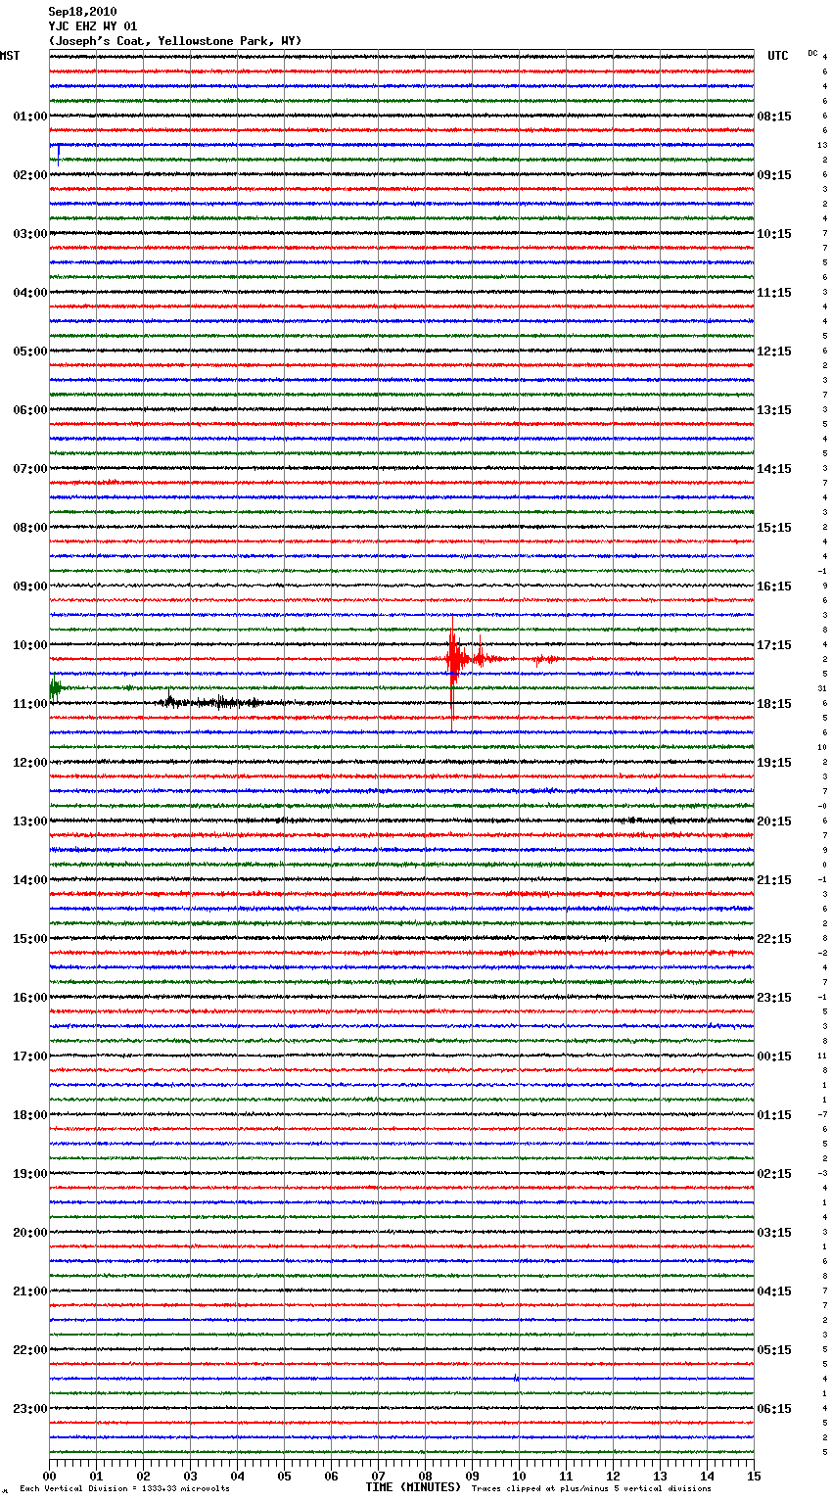
Task: Click the UTC column header
Action: [x=778, y=56]
